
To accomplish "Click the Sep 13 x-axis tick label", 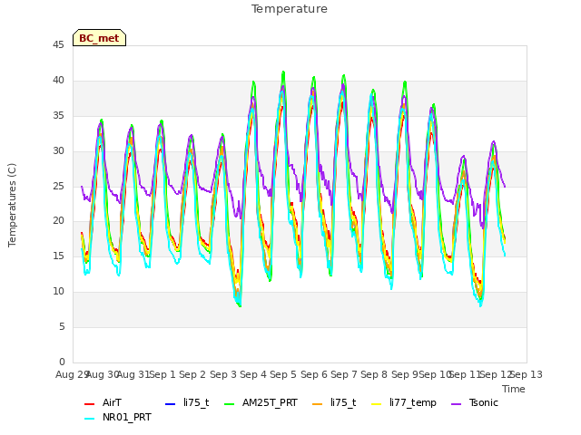I will pos(527,374).
